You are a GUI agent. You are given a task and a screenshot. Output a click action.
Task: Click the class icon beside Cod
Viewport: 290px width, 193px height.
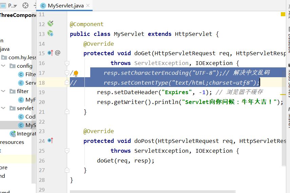[x=21, y=117]
